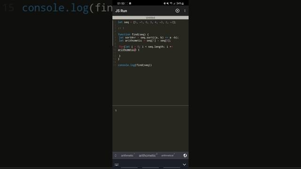Tap the battery 34% status indicator
Viewport: 301px width, 169px height.
[x=180, y=3]
